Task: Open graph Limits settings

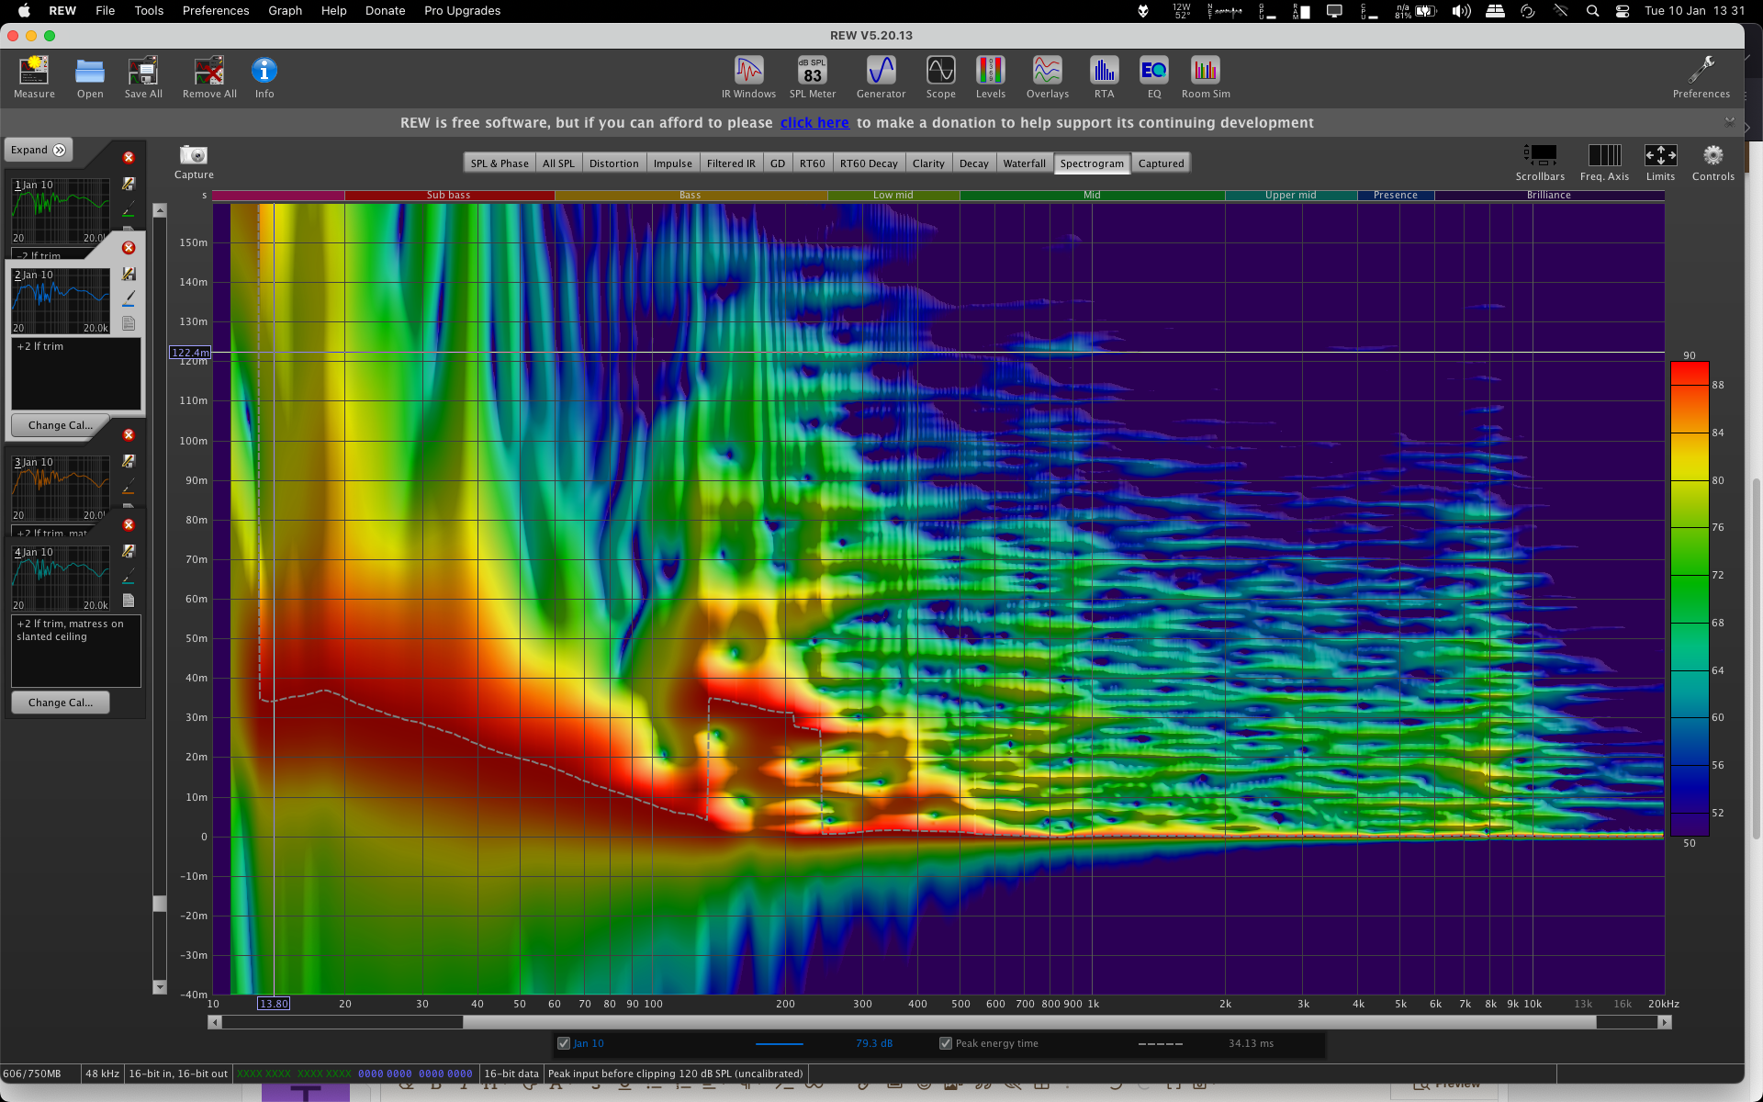Action: coord(1660,163)
